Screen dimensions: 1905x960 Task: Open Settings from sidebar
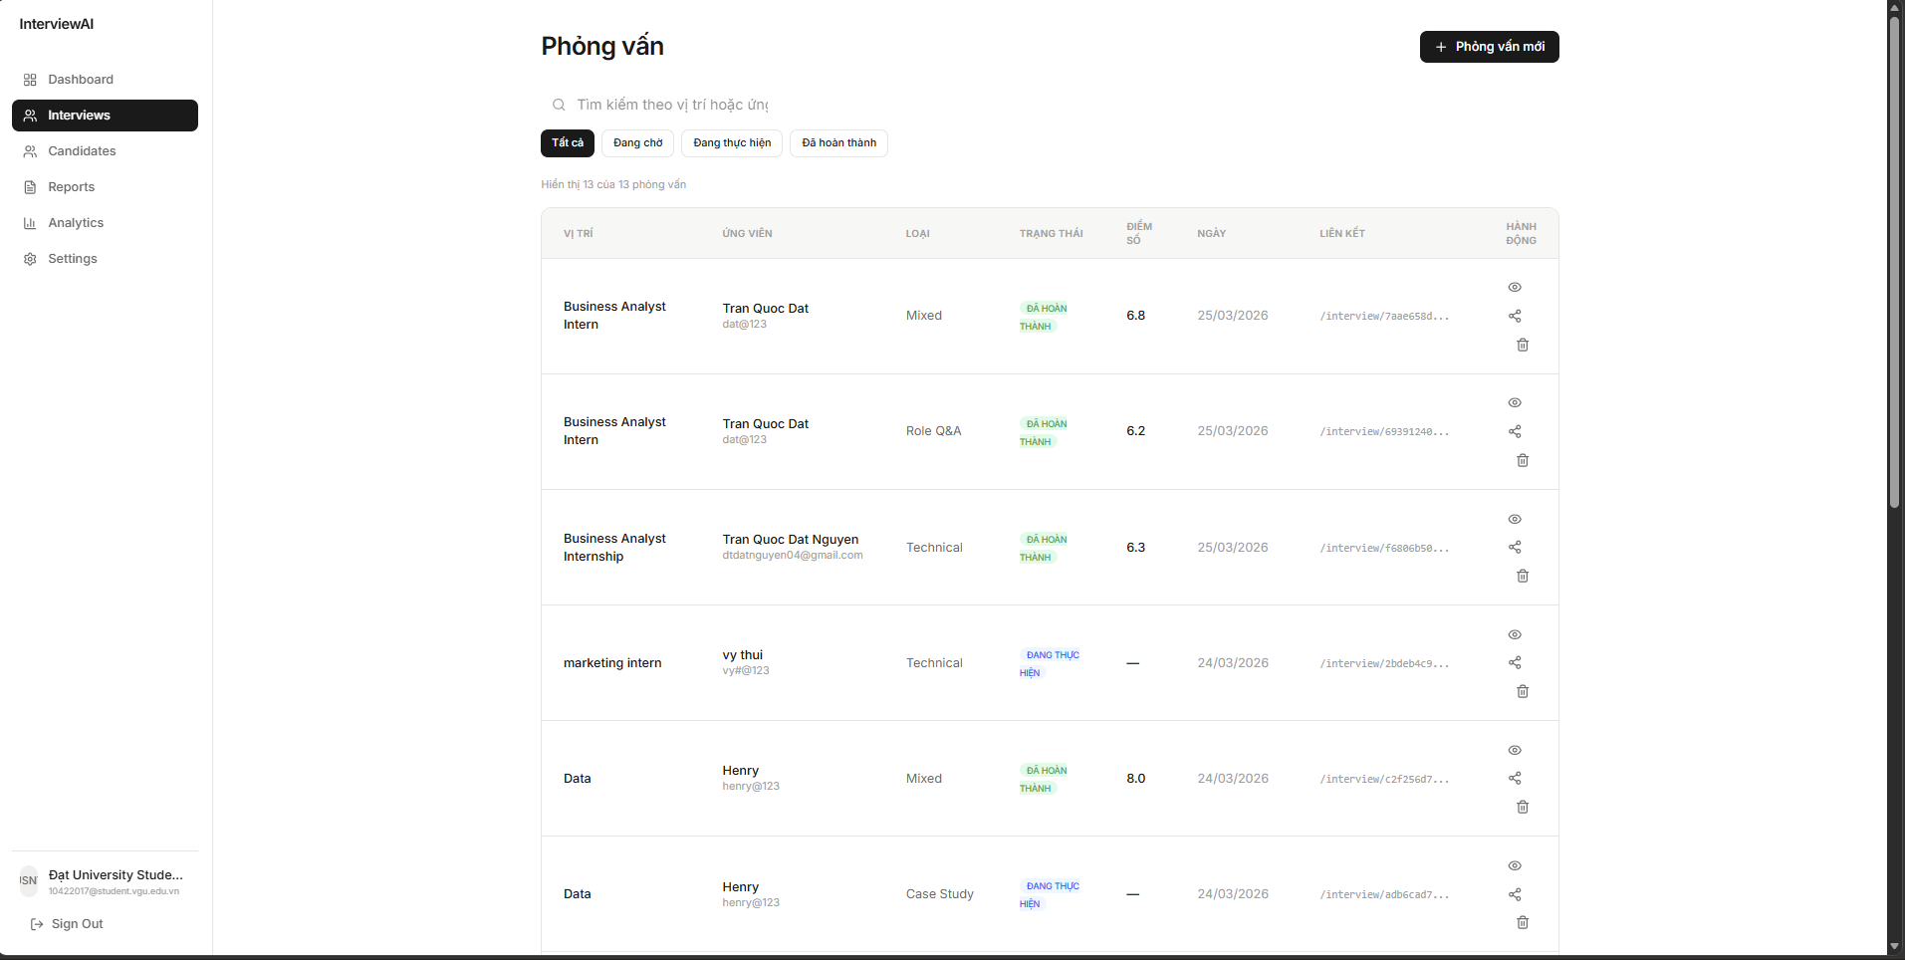tap(105, 259)
